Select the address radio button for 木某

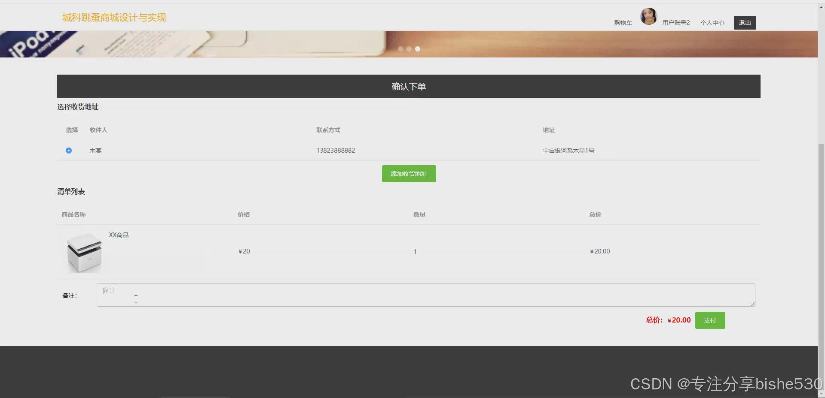(69, 151)
